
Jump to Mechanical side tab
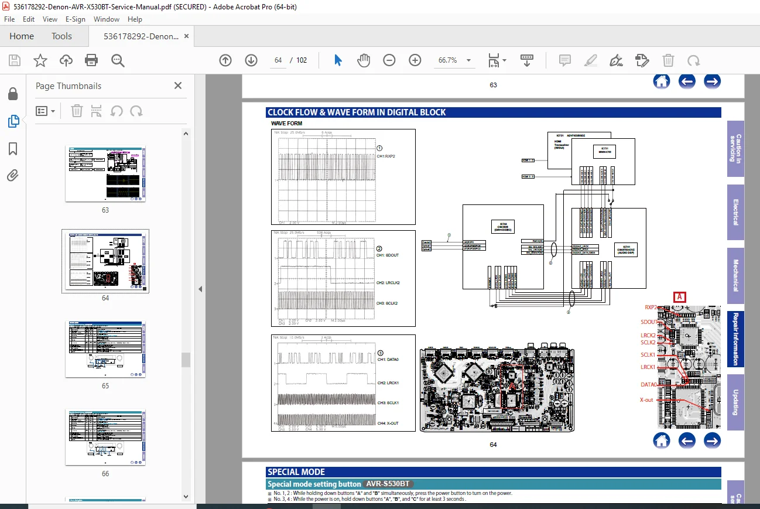735,275
